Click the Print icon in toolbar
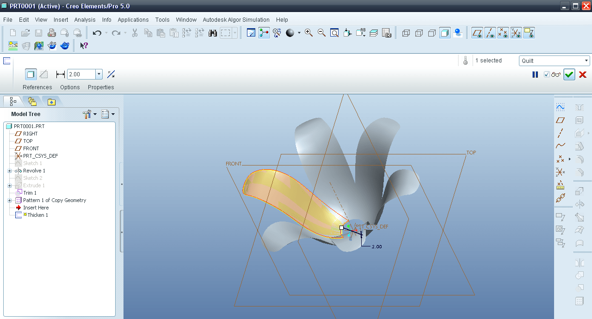 click(x=52, y=33)
